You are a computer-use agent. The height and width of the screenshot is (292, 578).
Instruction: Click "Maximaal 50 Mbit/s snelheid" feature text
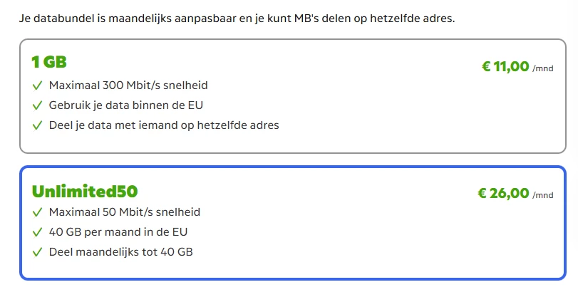pyautogui.click(x=125, y=212)
